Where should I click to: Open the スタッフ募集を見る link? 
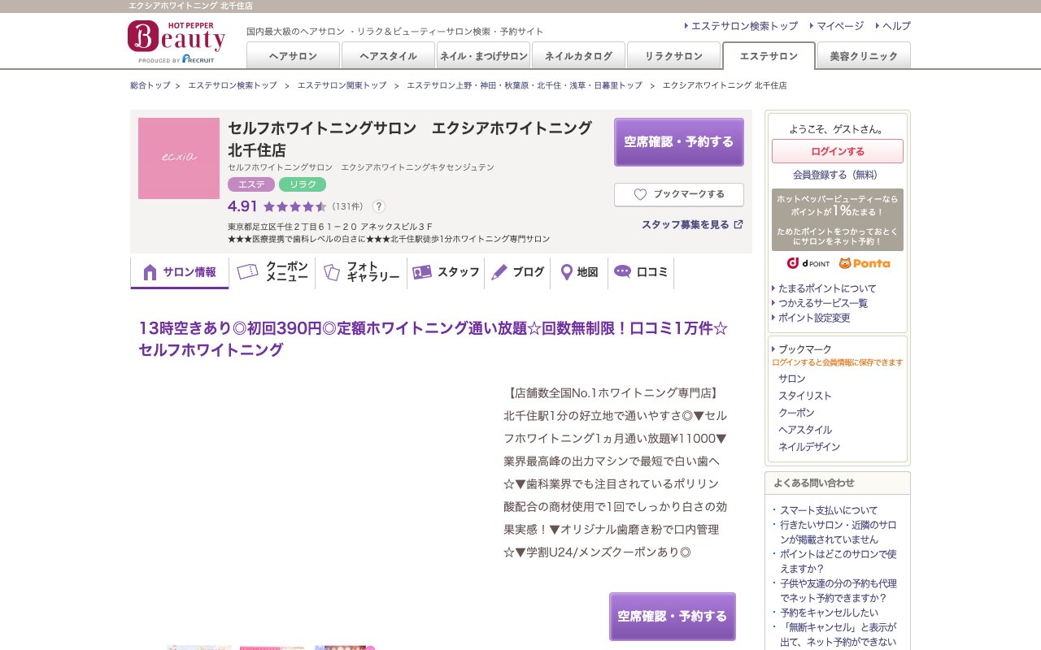coord(686,225)
